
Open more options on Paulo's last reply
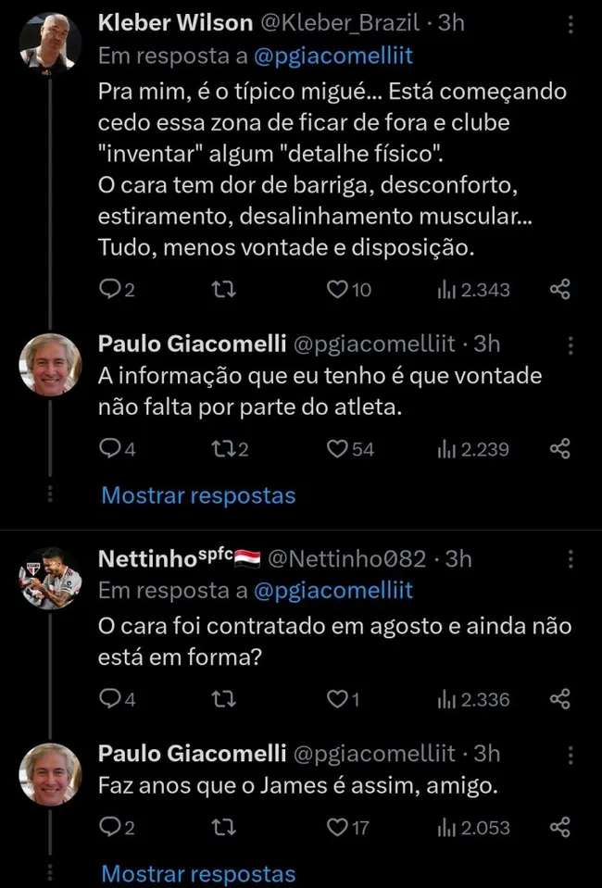pos(571,754)
